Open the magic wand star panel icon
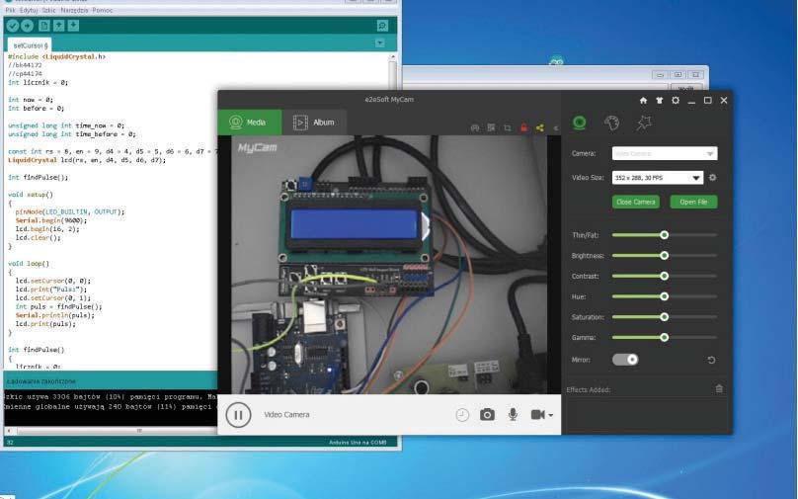The width and height of the screenshot is (798, 499). click(644, 123)
